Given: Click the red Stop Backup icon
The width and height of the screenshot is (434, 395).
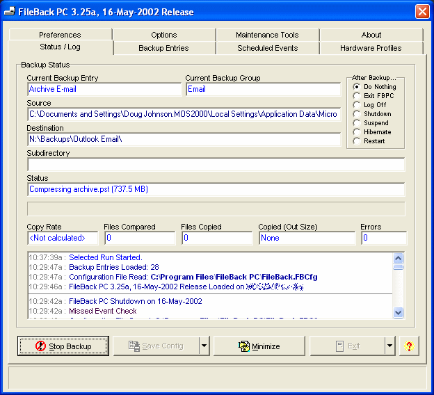Looking at the screenshot, I should point(40,346).
